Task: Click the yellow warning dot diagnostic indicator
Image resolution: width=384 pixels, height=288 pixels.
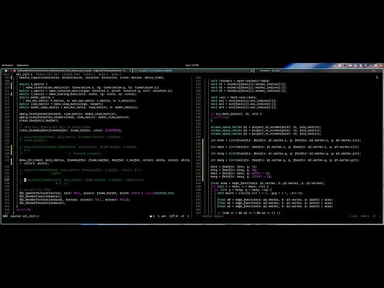Action: pos(151,216)
